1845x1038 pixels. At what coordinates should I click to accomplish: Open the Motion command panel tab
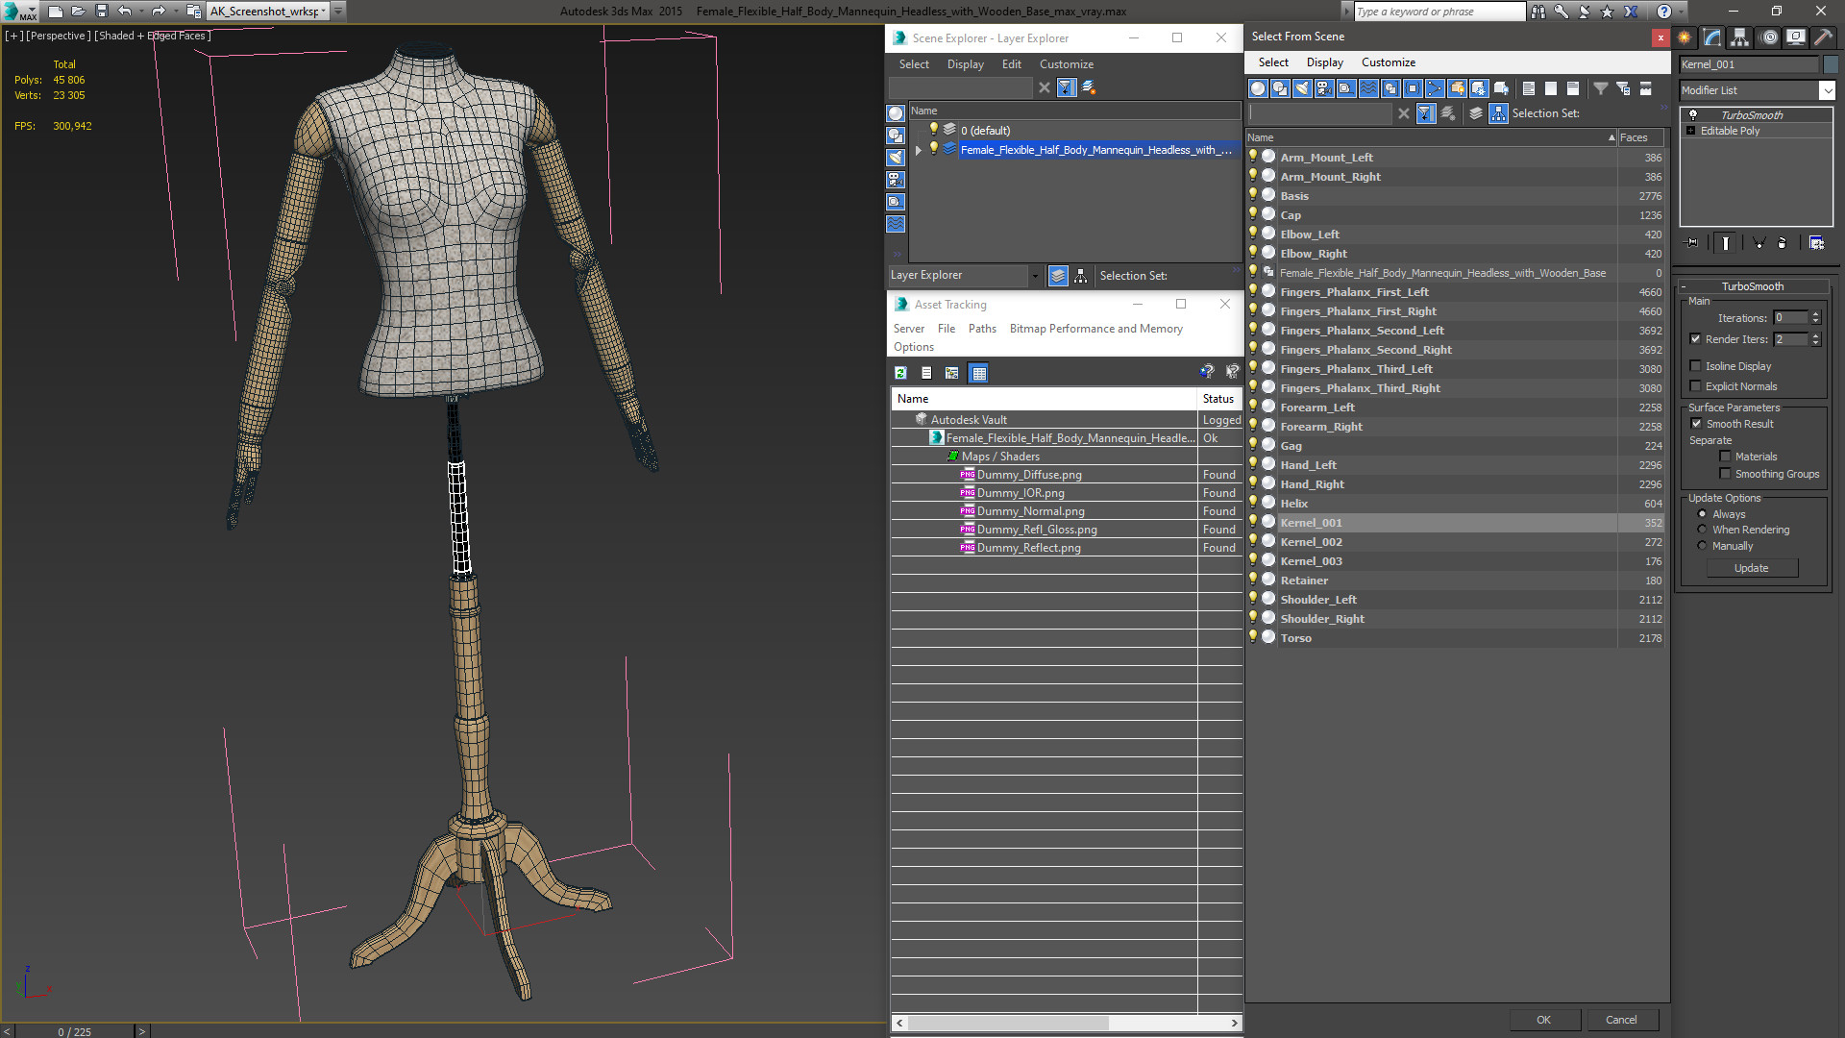click(x=1769, y=37)
